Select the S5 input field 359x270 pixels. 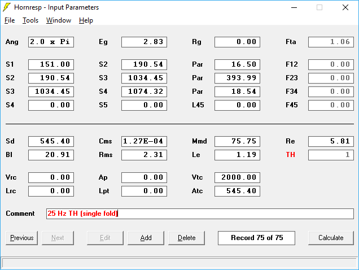pyautogui.click(x=145, y=105)
